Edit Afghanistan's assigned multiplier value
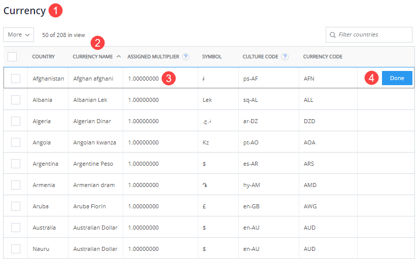 click(x=144, y=79)
